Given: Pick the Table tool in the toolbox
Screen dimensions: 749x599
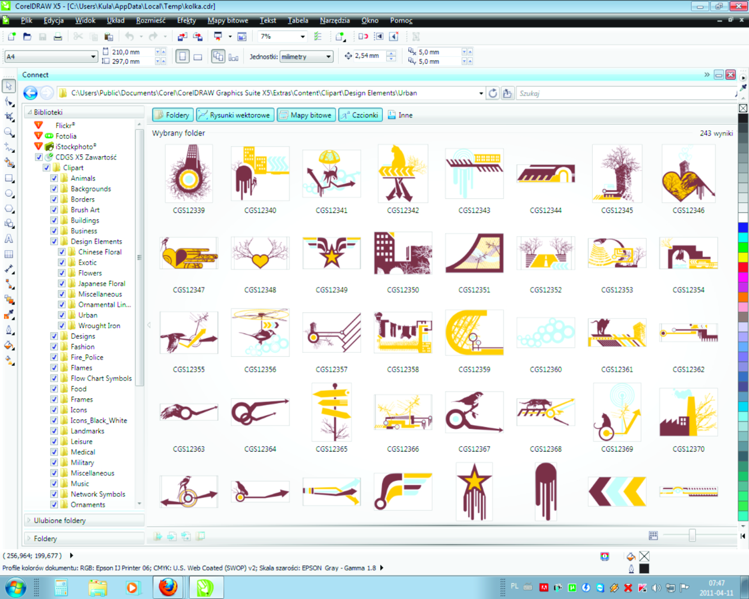Looking at the screenshot, I should (9, 254).
